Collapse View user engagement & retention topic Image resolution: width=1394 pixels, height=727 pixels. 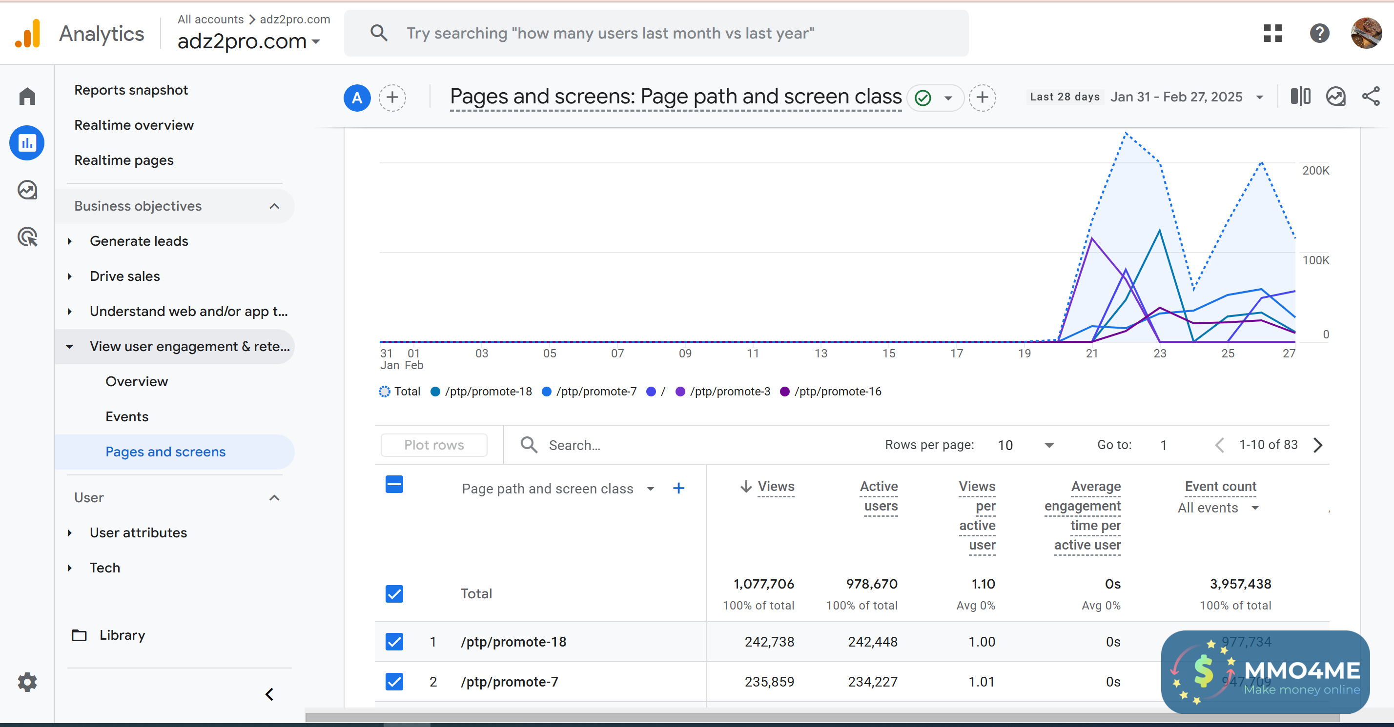coord(69,347)
